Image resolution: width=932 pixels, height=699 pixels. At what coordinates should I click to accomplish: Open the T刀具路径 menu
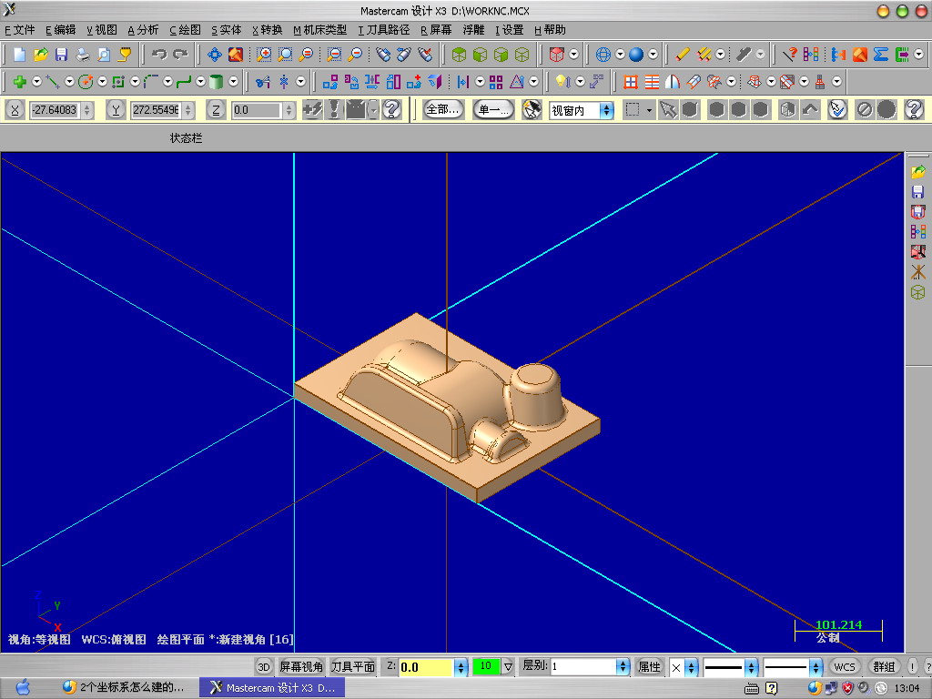384,30
